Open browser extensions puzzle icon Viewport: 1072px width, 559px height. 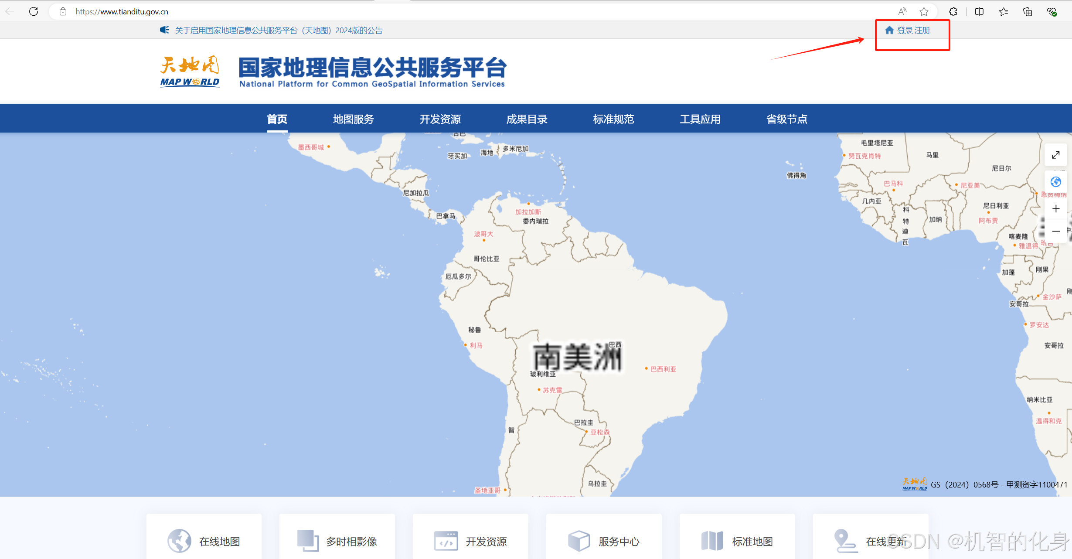tap(953, 12)
